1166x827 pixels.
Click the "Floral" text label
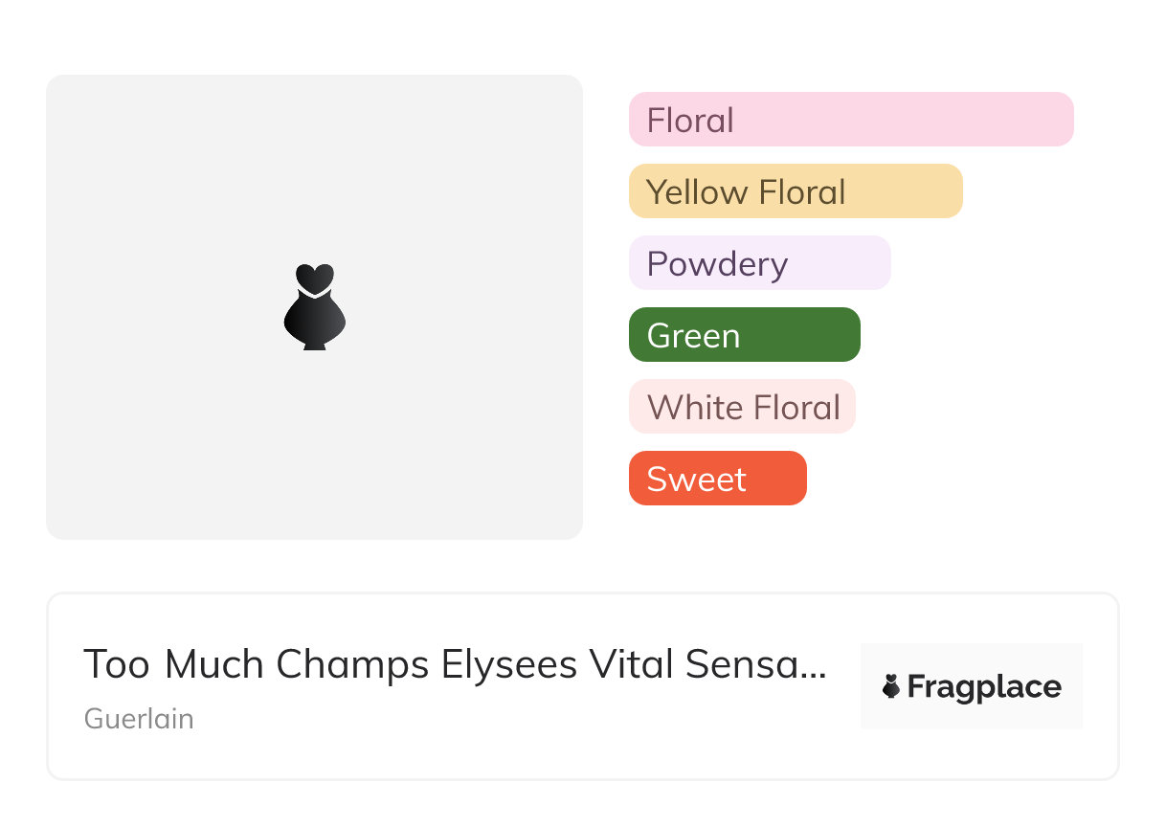690,121
